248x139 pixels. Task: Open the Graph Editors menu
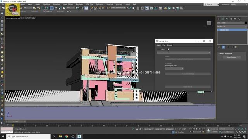68,4
